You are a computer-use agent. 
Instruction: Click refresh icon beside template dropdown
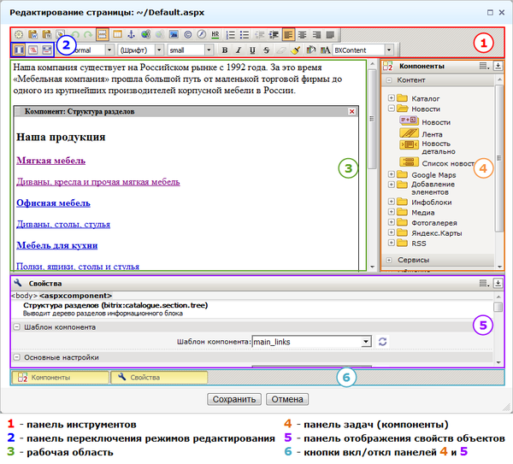click(382, 342)
